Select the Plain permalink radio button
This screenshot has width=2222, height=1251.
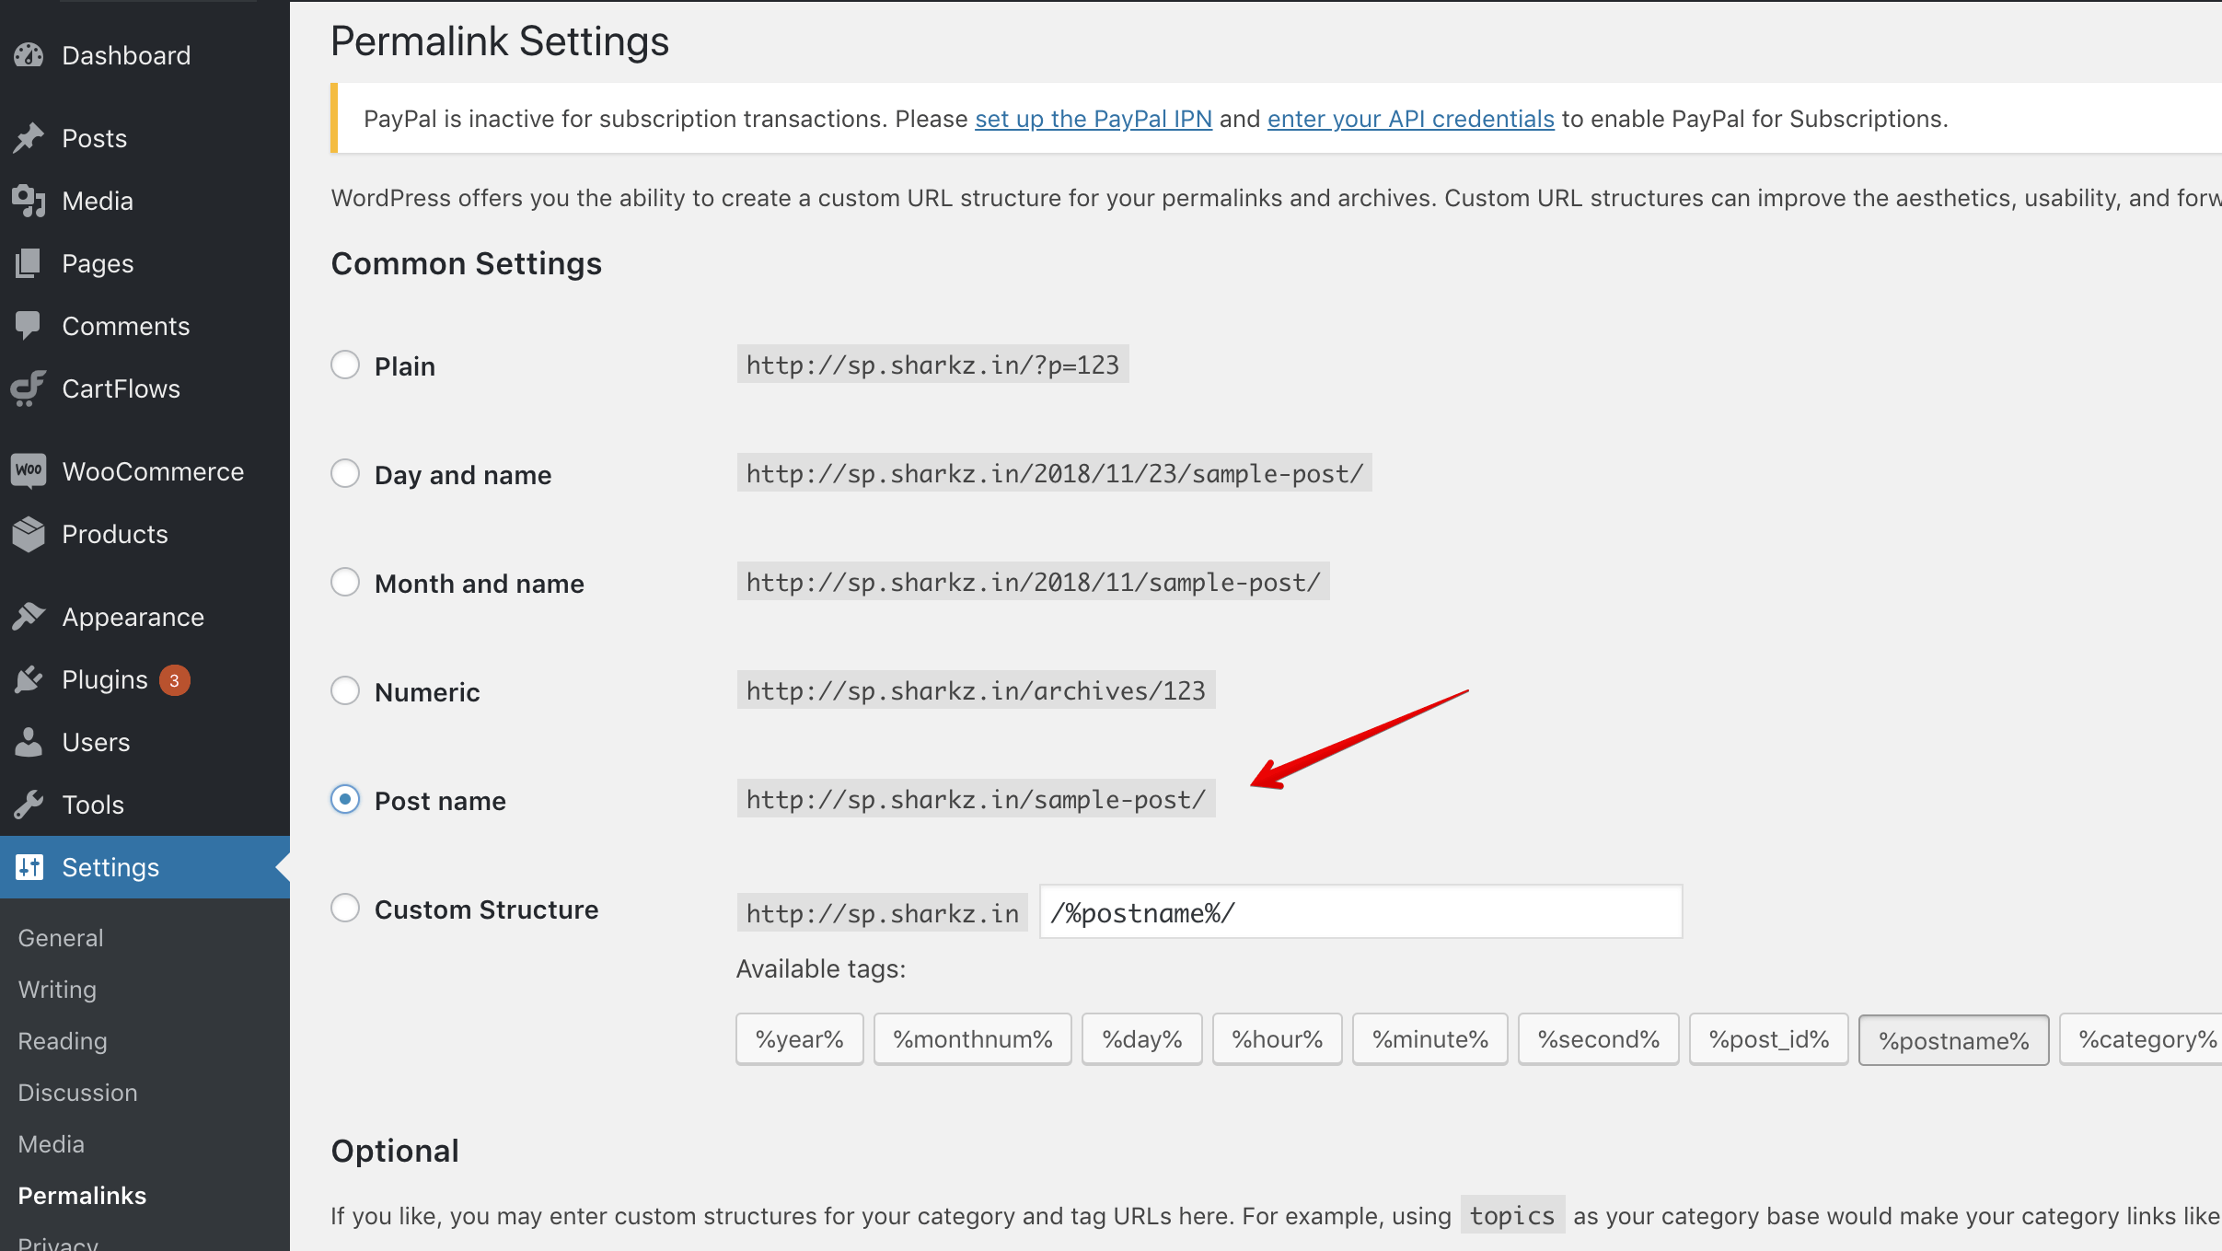[345, 365]
